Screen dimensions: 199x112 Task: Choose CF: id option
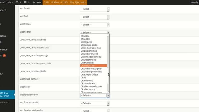tap(94, 77)
